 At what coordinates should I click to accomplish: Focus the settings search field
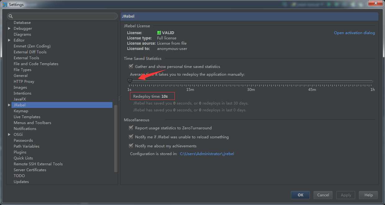coord(62,16)
